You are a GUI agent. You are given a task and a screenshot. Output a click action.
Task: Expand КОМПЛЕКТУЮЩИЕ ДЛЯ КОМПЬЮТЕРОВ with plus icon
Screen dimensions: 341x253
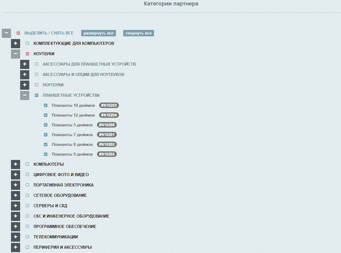16,43
